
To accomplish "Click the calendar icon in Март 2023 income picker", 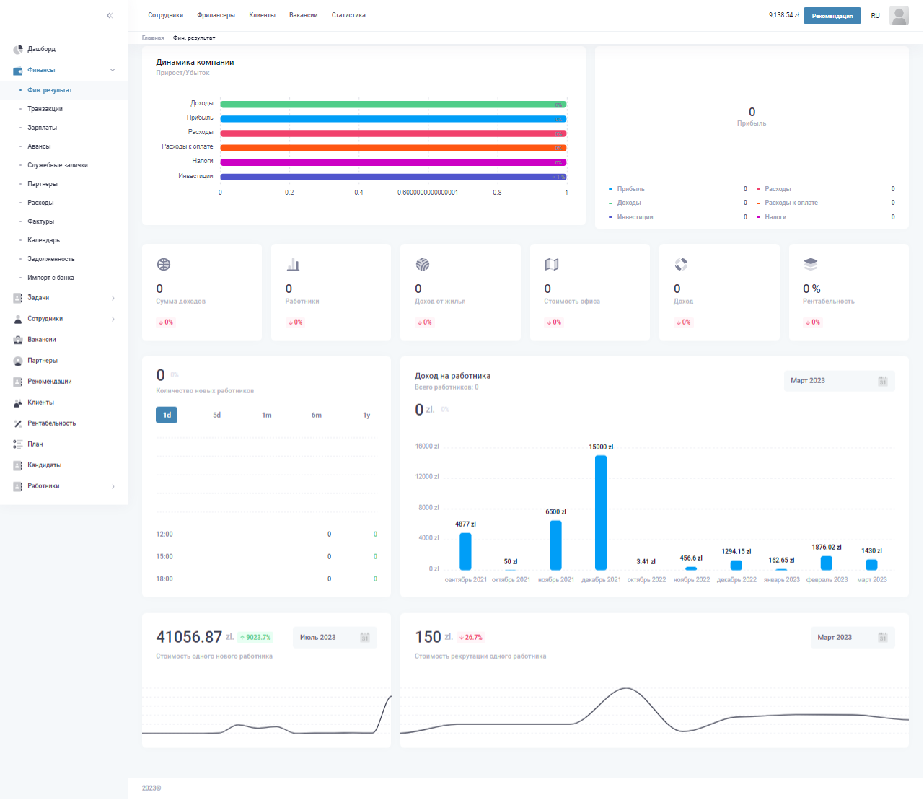I will [882, 381].
